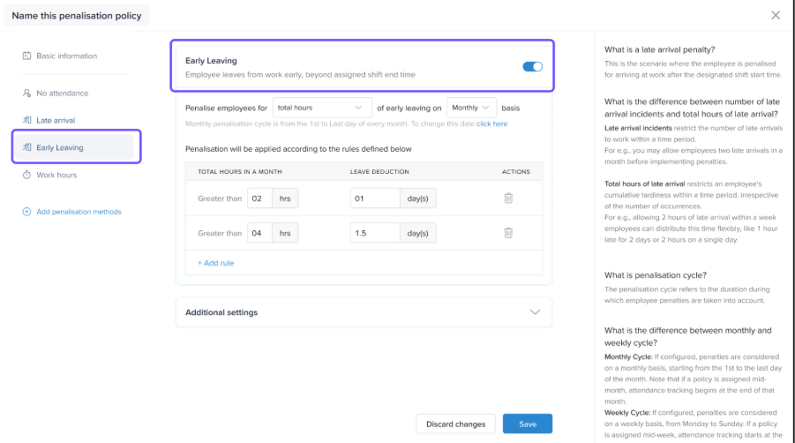The width and height of the screenshot is (795, 443).
Task: Click 'Penalisation will be applied' rules text
Action: (x=298, y=149)
